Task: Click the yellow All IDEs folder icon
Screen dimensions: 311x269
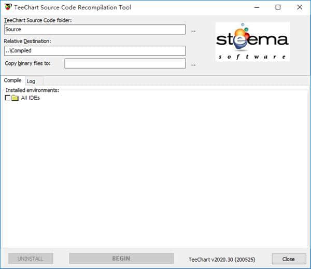Action: pos(15,98)
